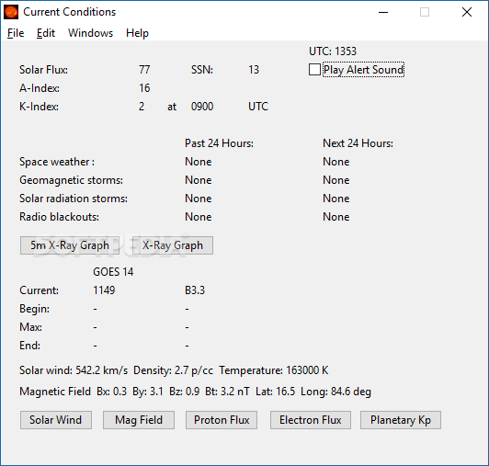Screen dimensions: 489x466
Task: Show the Mag Field graph
Action: click(139, 420)
